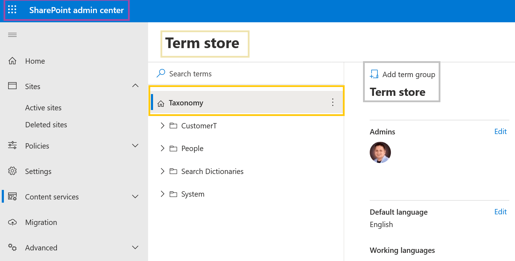The height and width of the screenshot is (261, 515).
Task: Click the System folder icon
Action: tap(173, 194)
